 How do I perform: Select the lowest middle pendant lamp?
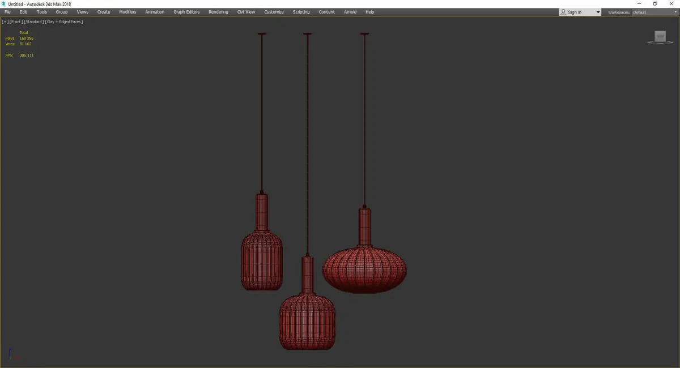pyautogui.click(x=307, y=321)
